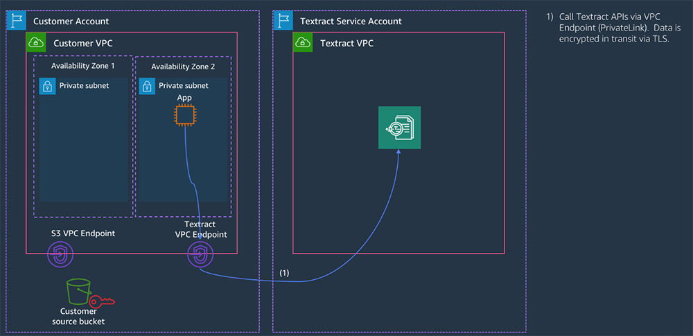693x336 pixels.
Task: Select the orange App compute chip icon
Action: tap(184, 116)
